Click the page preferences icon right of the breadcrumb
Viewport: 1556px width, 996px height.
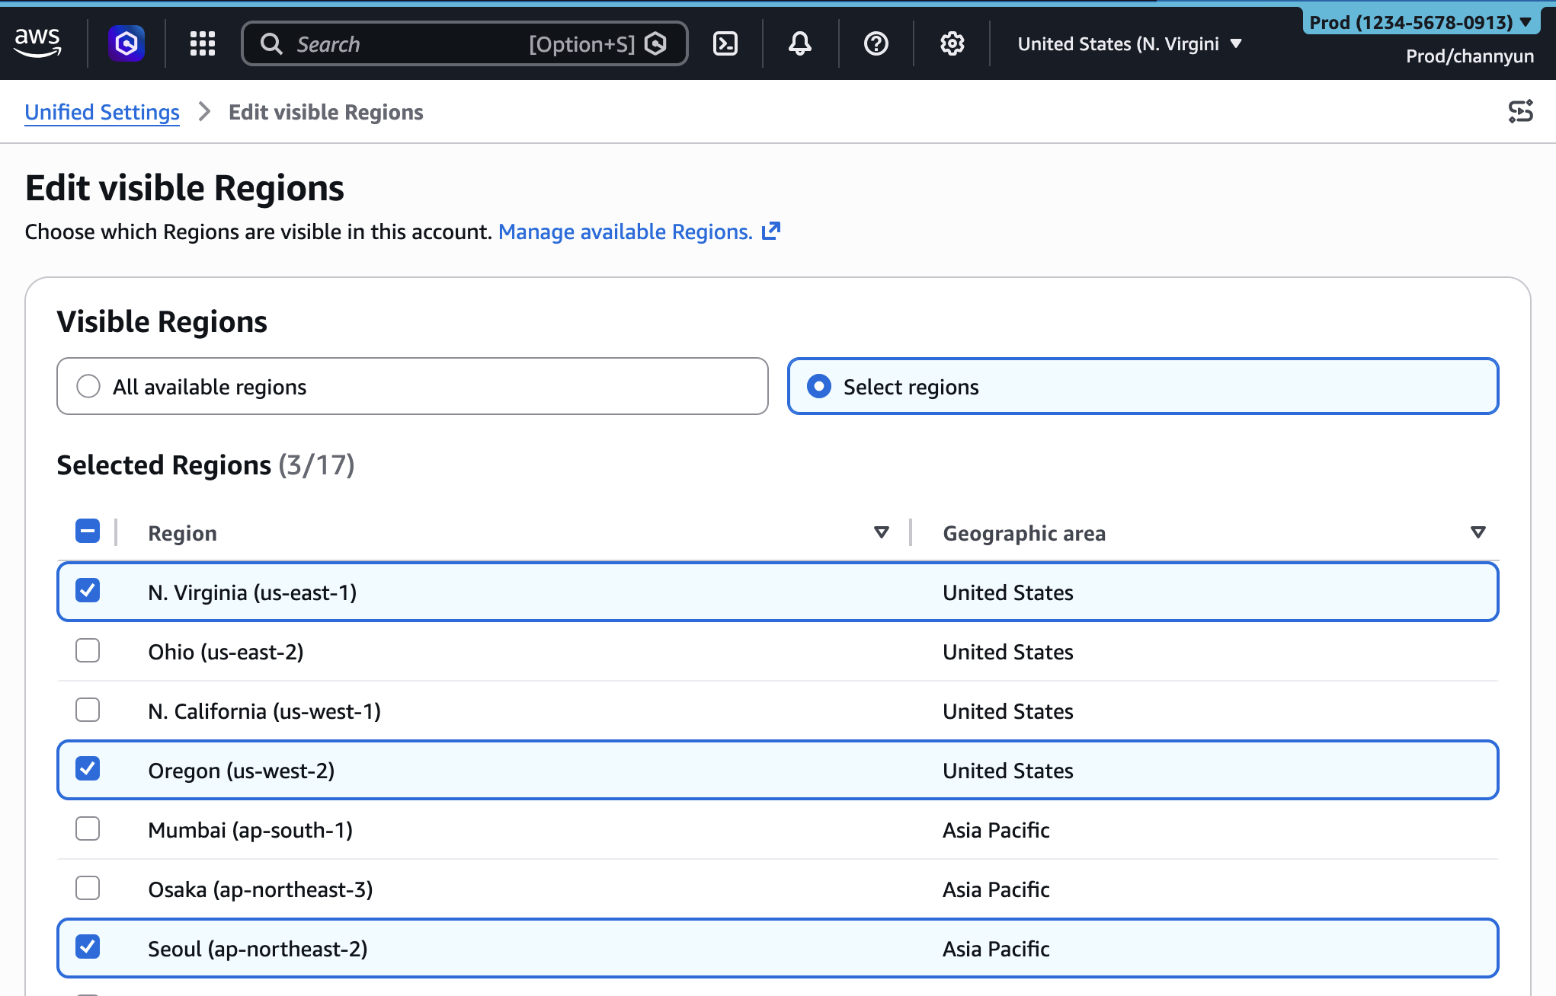click(x=1520, y=112)
